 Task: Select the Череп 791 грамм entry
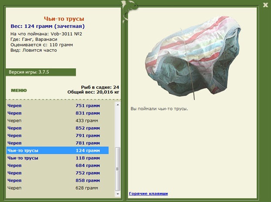pyautogui.click(x=57, y=136)
